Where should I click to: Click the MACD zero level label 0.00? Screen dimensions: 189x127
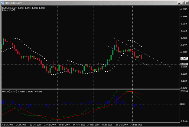[183, 104]
